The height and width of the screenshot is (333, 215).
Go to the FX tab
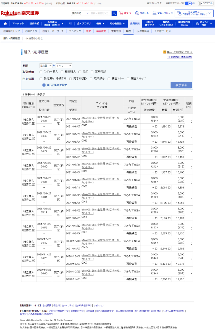pyautogui.click(x=70, y=24)
